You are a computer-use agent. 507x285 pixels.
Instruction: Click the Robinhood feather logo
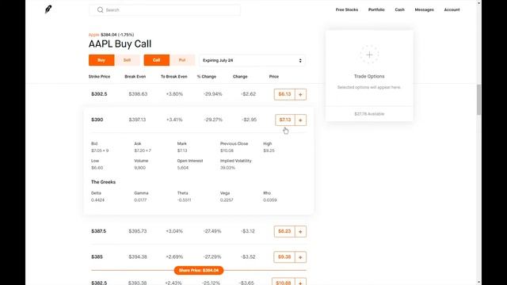pos(48,9)
